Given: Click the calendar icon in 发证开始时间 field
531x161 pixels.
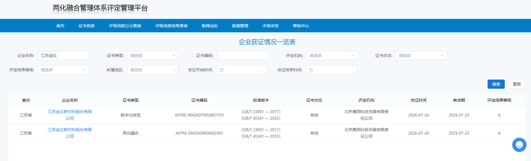Looking at the screenshot, I should 221,70.
